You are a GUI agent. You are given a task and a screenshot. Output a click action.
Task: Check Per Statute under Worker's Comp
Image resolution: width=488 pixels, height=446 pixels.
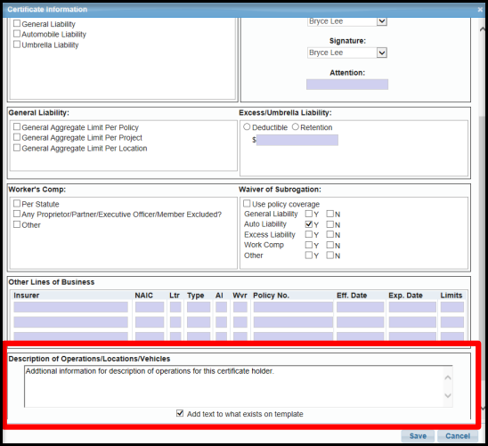[17, 204]
